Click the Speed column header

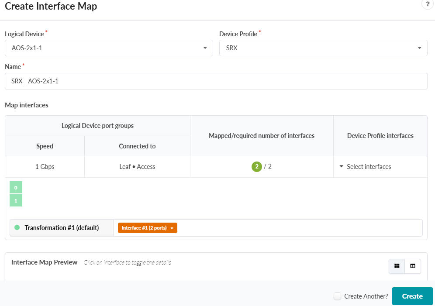coord(45,146)
